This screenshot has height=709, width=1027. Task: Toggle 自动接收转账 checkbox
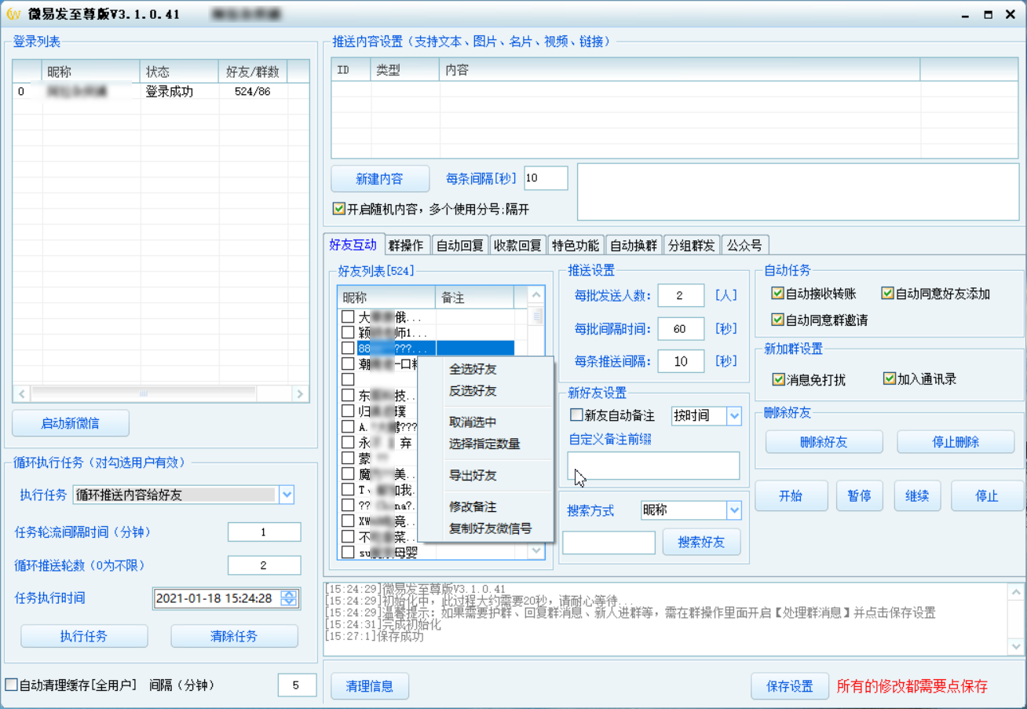(x=777, y=294)
